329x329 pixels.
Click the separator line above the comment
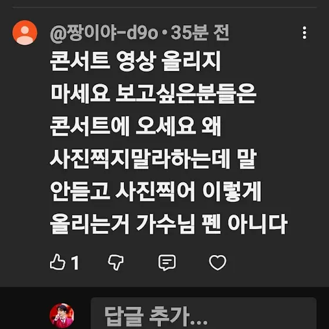(x=164, y=7)
